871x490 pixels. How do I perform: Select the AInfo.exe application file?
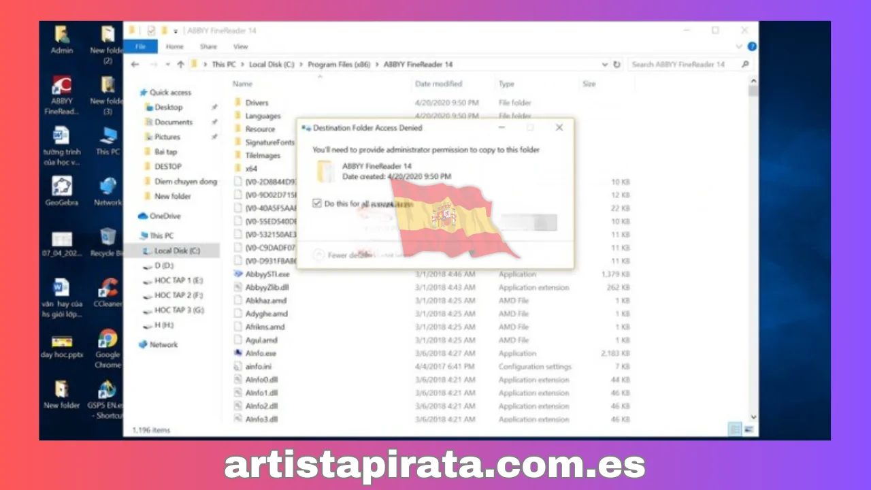[260, 353]
